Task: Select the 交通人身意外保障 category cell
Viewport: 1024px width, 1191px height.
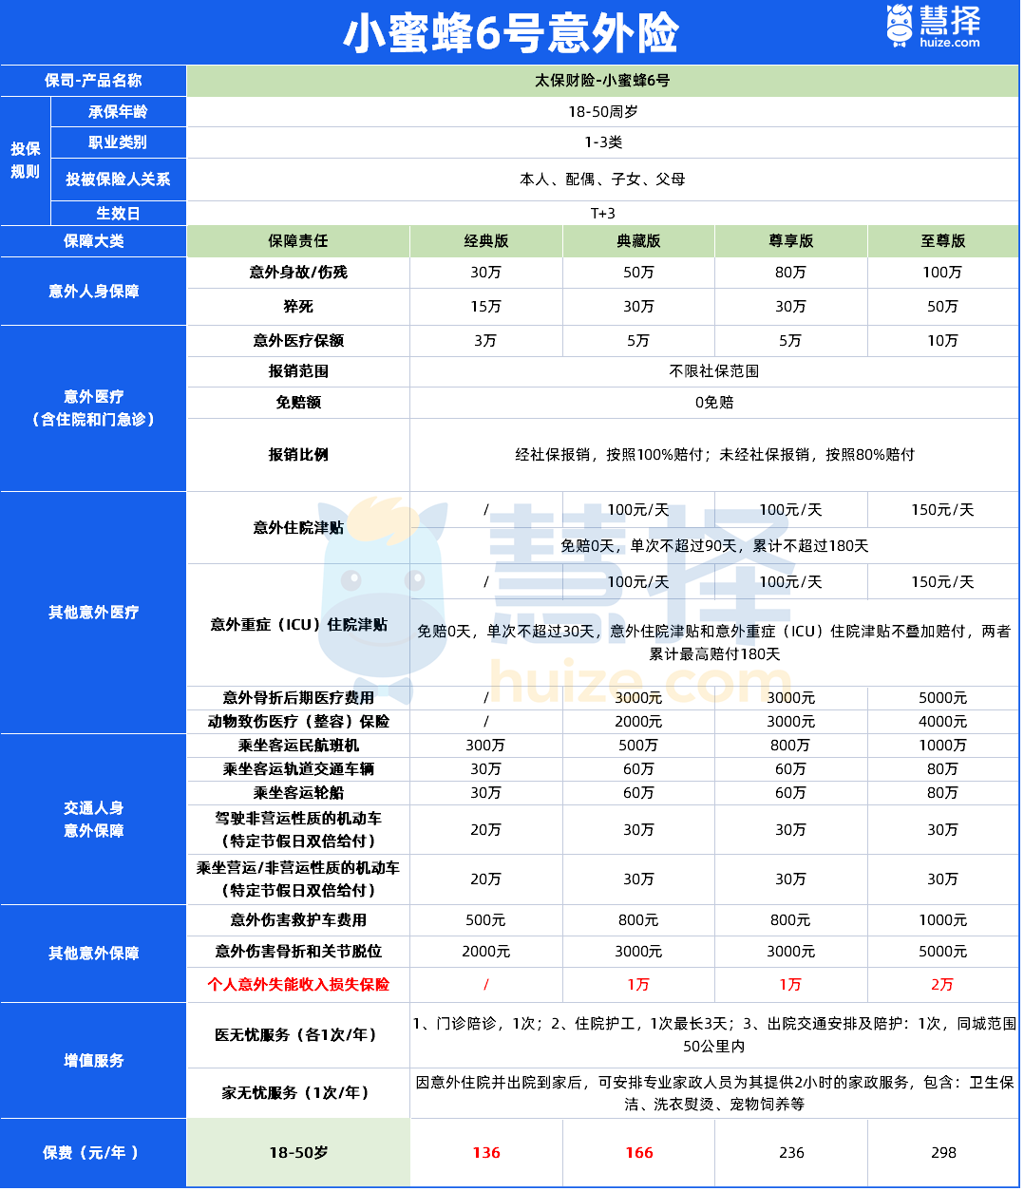Action: click(x=94, y=820)
